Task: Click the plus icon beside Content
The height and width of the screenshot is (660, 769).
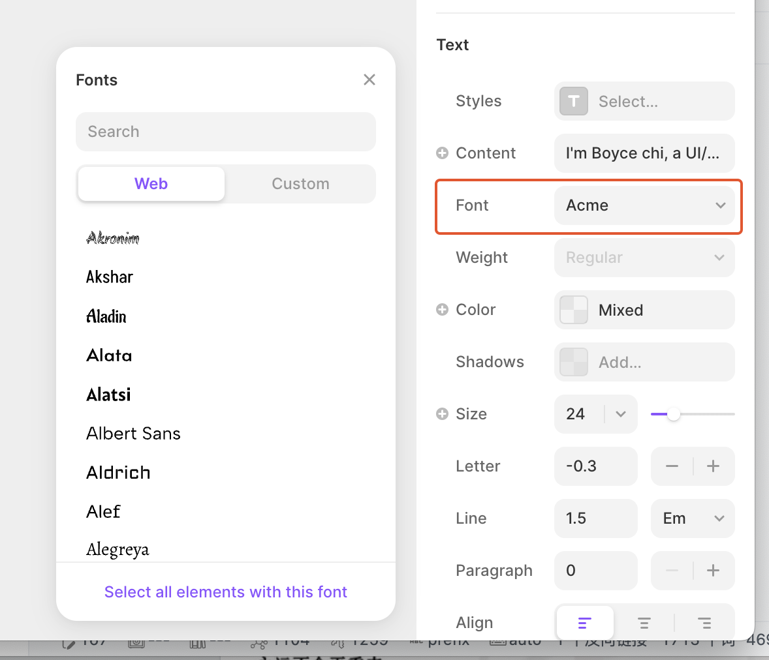Action: 442,153
